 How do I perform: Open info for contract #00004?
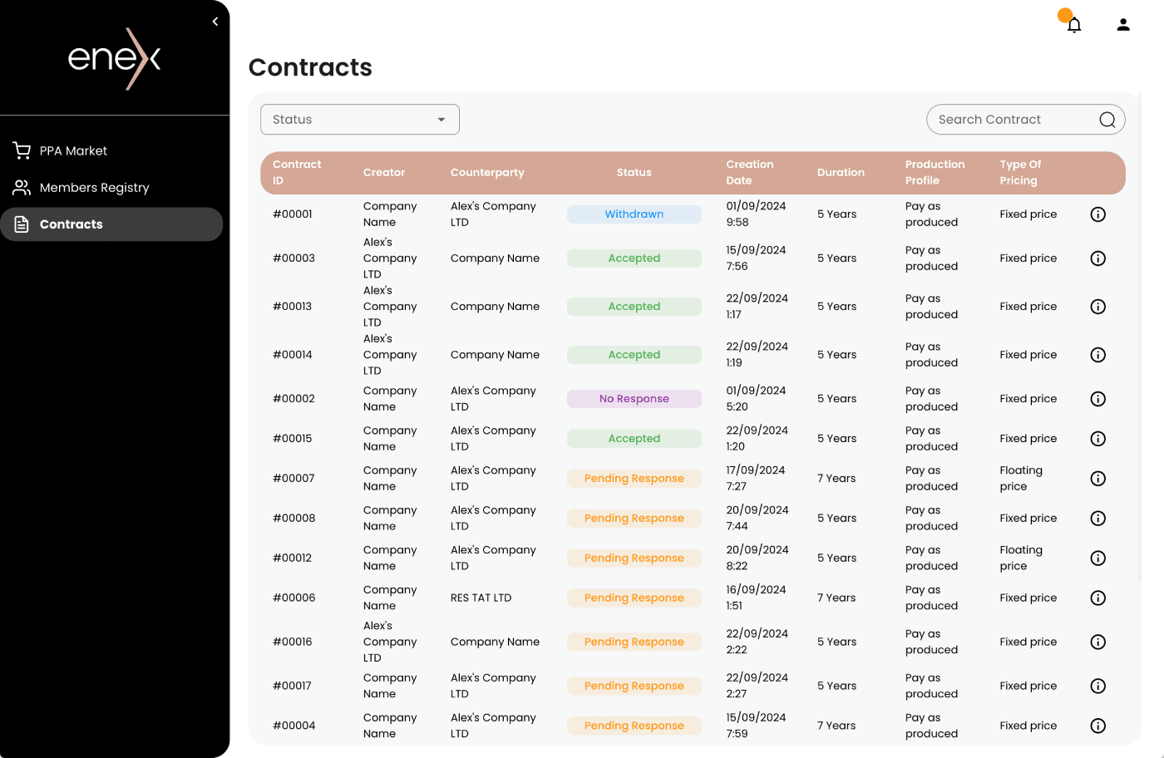(1097, 726)
